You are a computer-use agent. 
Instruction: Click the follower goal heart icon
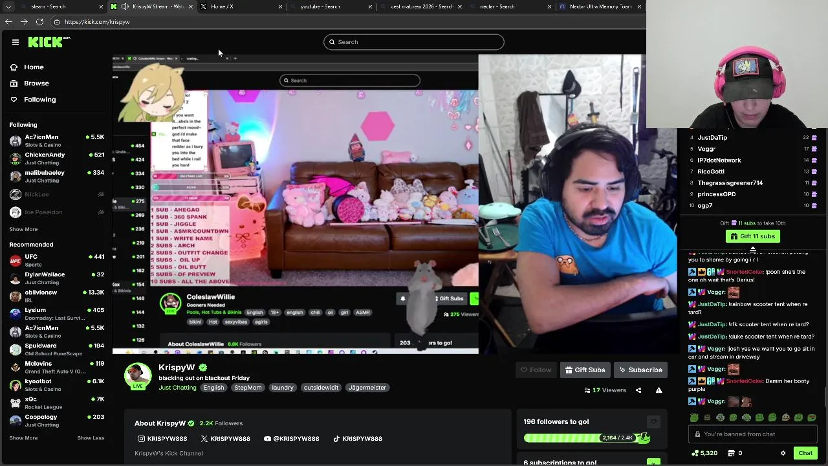tap(653, 422)
